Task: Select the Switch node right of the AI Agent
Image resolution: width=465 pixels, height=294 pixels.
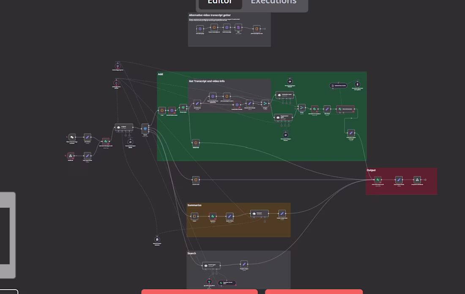Action: 145,128
